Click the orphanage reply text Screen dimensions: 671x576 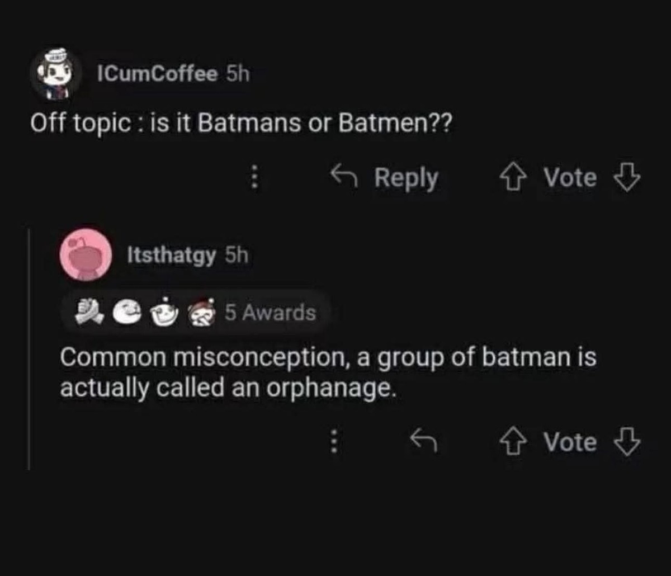(328, 372)
